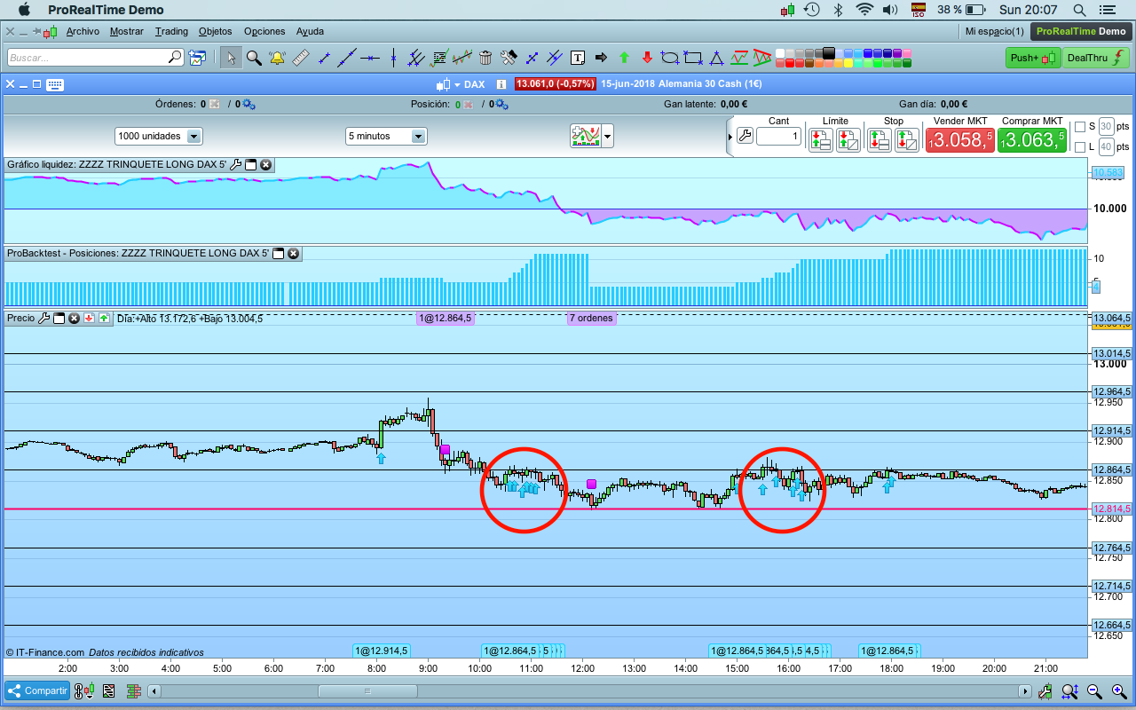Insert a green up arrow object
The height and width of the screenshot is (710, 1136).
(624, 58)
